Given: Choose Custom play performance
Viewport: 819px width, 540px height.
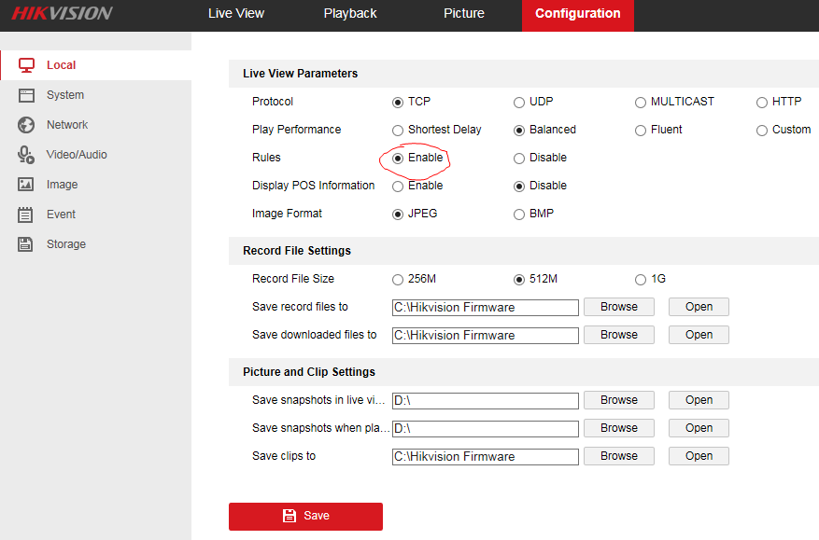Looking at the screenshot, I should 761,131.
